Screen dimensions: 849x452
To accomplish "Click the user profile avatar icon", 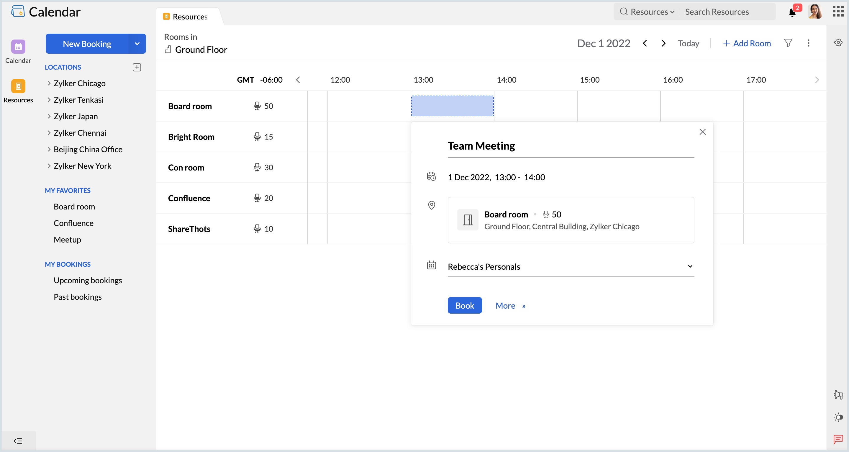I will 814,11.
